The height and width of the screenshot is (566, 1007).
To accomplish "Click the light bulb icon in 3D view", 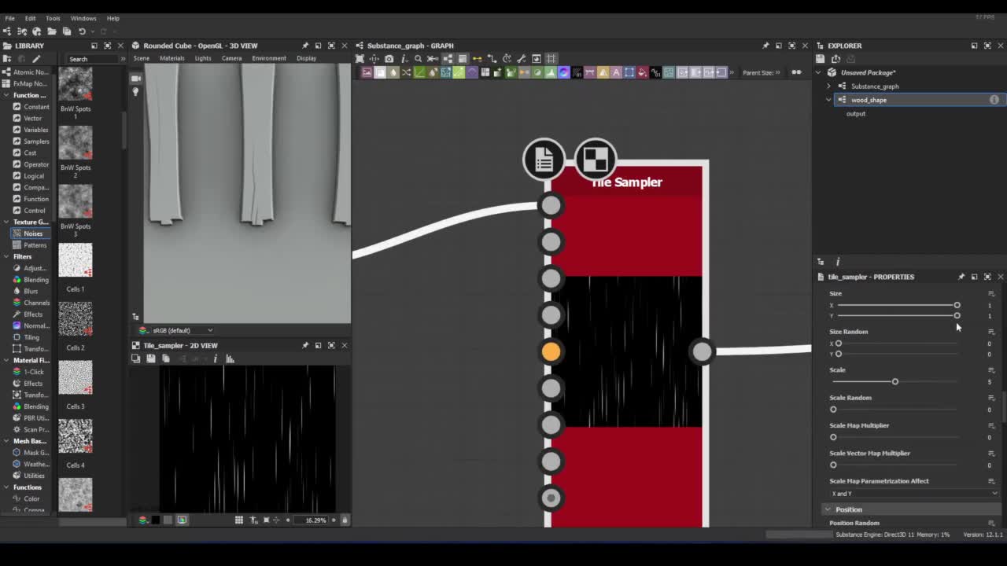I will 135,92.
